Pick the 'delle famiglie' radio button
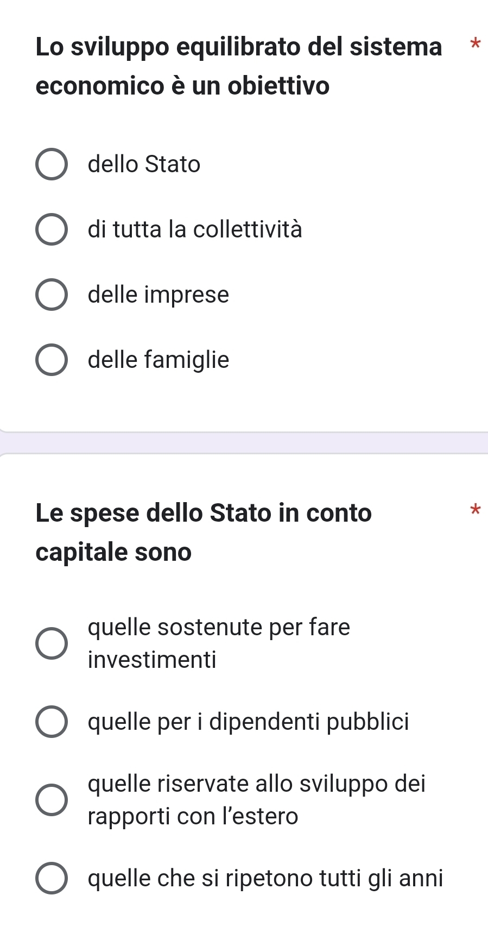 52,360
